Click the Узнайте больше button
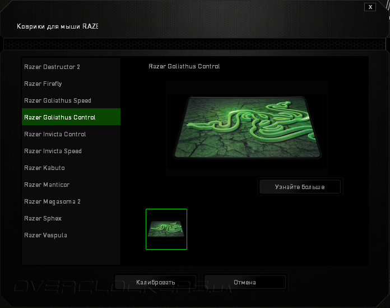Viewport: 390px width, 308px height. [x=300, y=187]
